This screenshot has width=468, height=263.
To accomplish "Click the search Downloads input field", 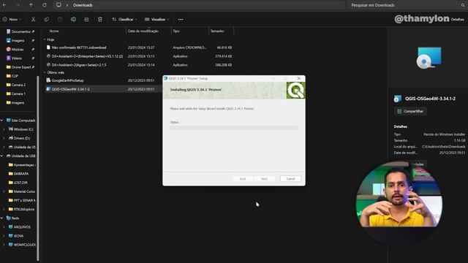I will click(x=406, y=5).
